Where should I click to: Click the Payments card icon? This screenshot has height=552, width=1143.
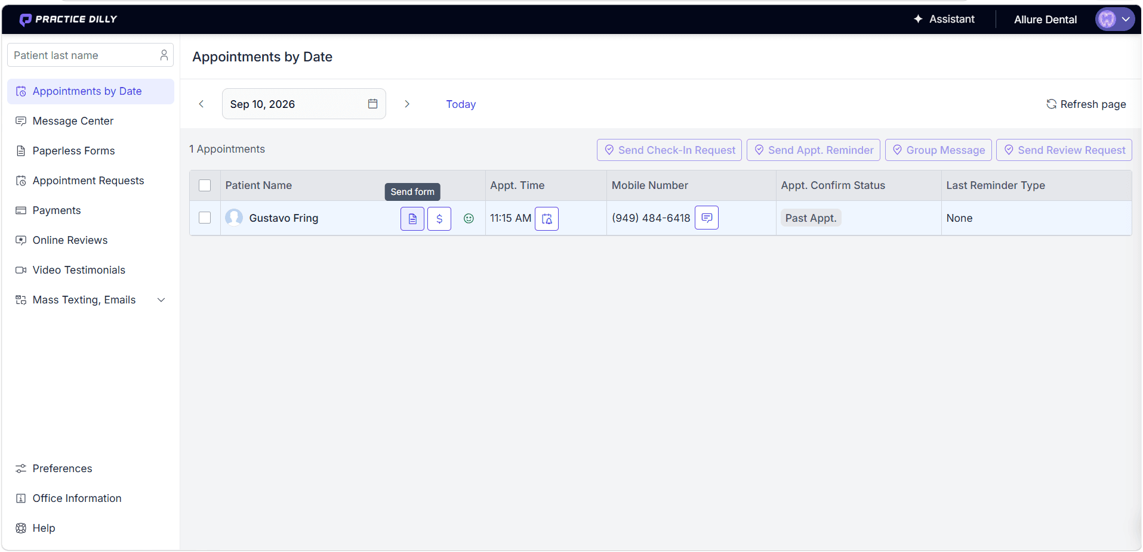pyautogui.click(x=21, y=210)
